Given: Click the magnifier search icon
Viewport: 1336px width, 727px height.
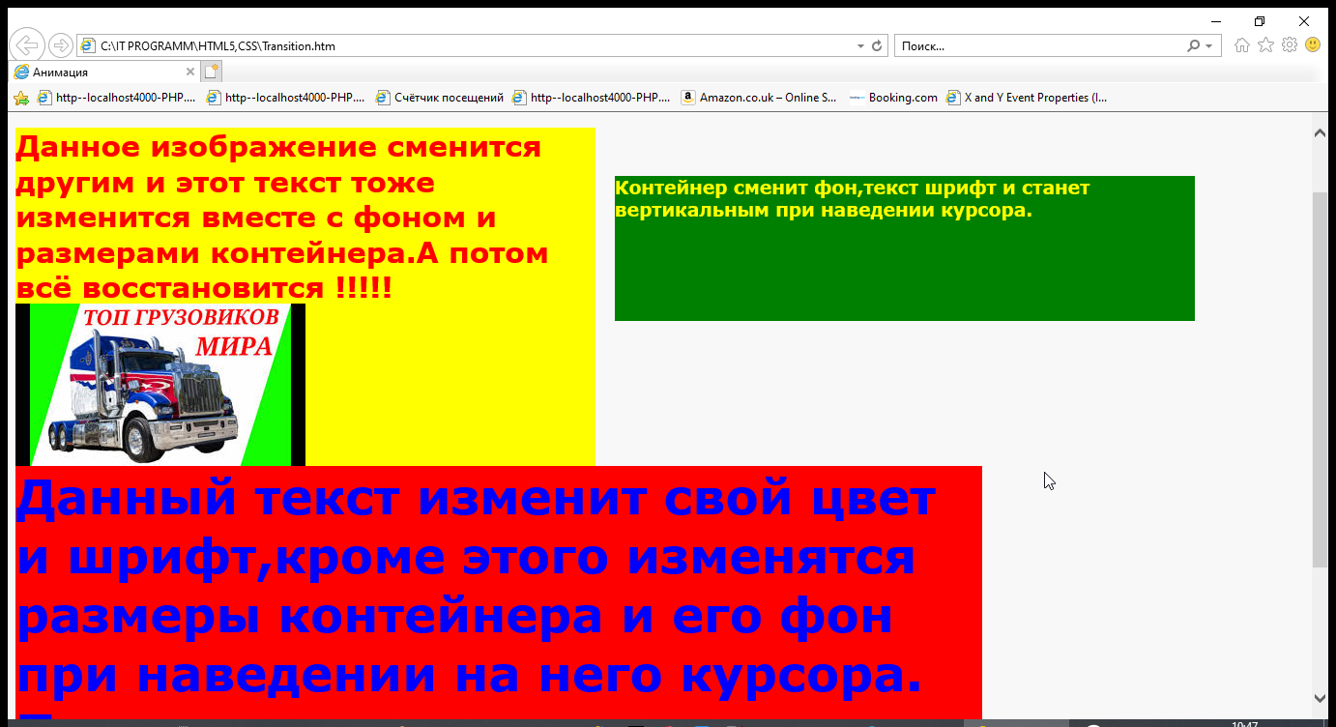Looking at the screenshot, I should (1194, 45).
